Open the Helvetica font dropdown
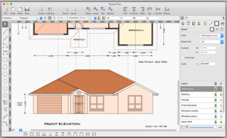 coord(7,18)
